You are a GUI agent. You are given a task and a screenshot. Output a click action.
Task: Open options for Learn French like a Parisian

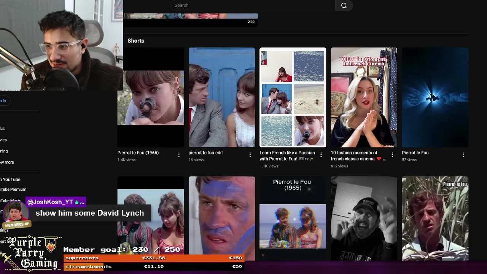[321, 155]
